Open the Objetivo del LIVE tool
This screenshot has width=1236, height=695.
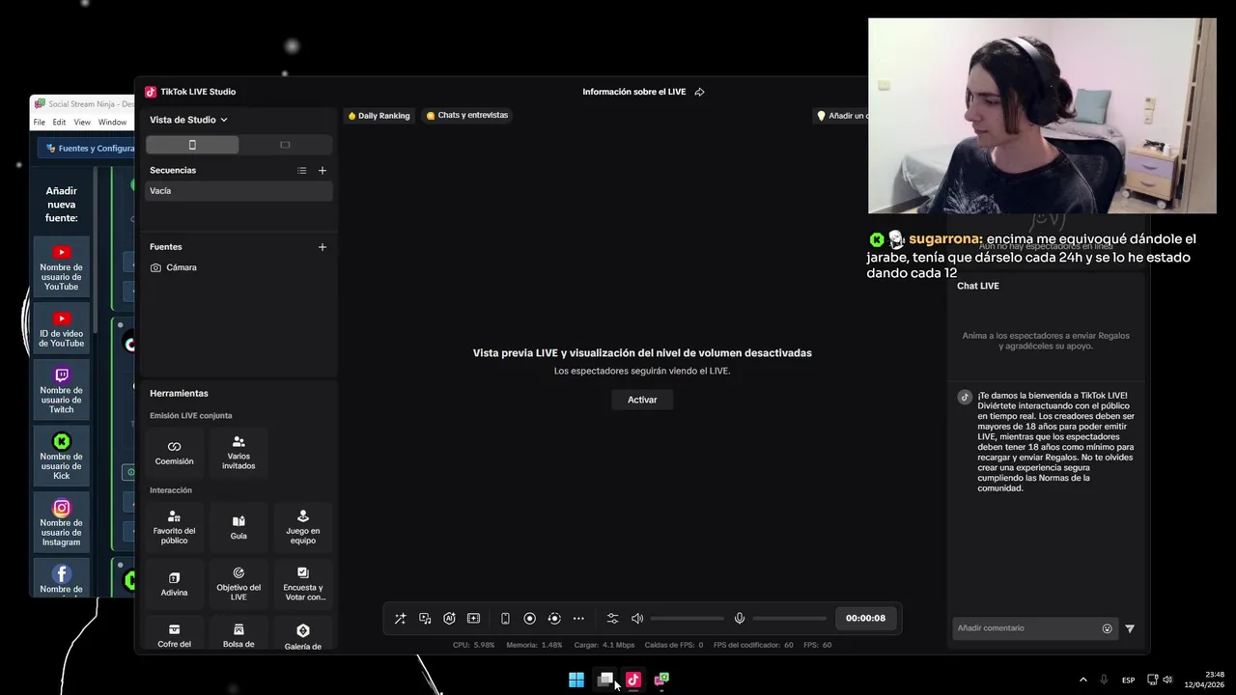pyautogui.click(x=239, y=584)
